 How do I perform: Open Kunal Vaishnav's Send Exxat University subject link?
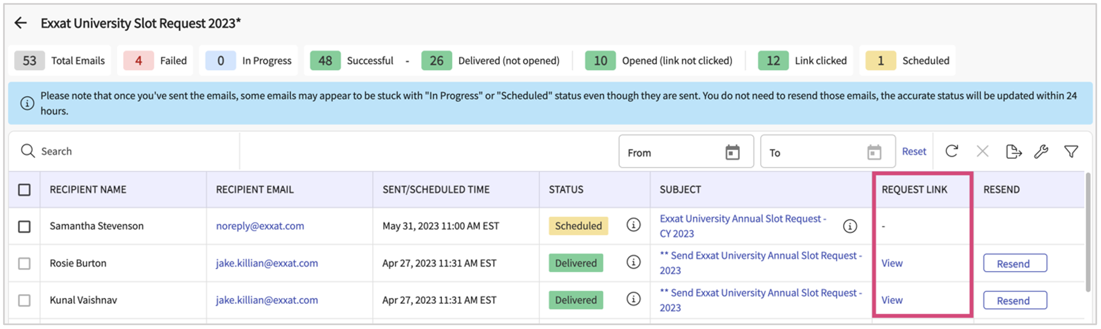click(x=760, y=300)
